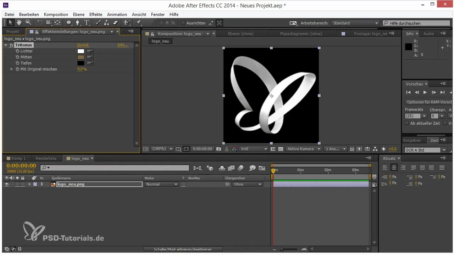Screen dimensions: 454x255
Task: Select the Ellipse shape tool
Action: tap(69, 23)
